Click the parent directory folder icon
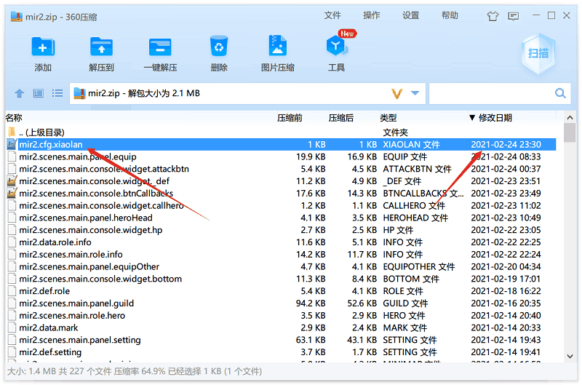Image resolution: width=582 pixels, height=385 pixels. tap(12, 132)
